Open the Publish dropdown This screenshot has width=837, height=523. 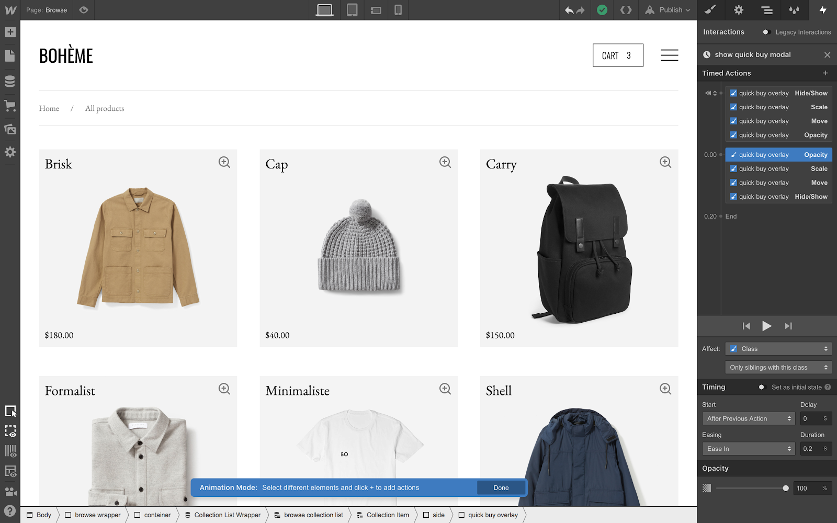click(x=668, y=10)
